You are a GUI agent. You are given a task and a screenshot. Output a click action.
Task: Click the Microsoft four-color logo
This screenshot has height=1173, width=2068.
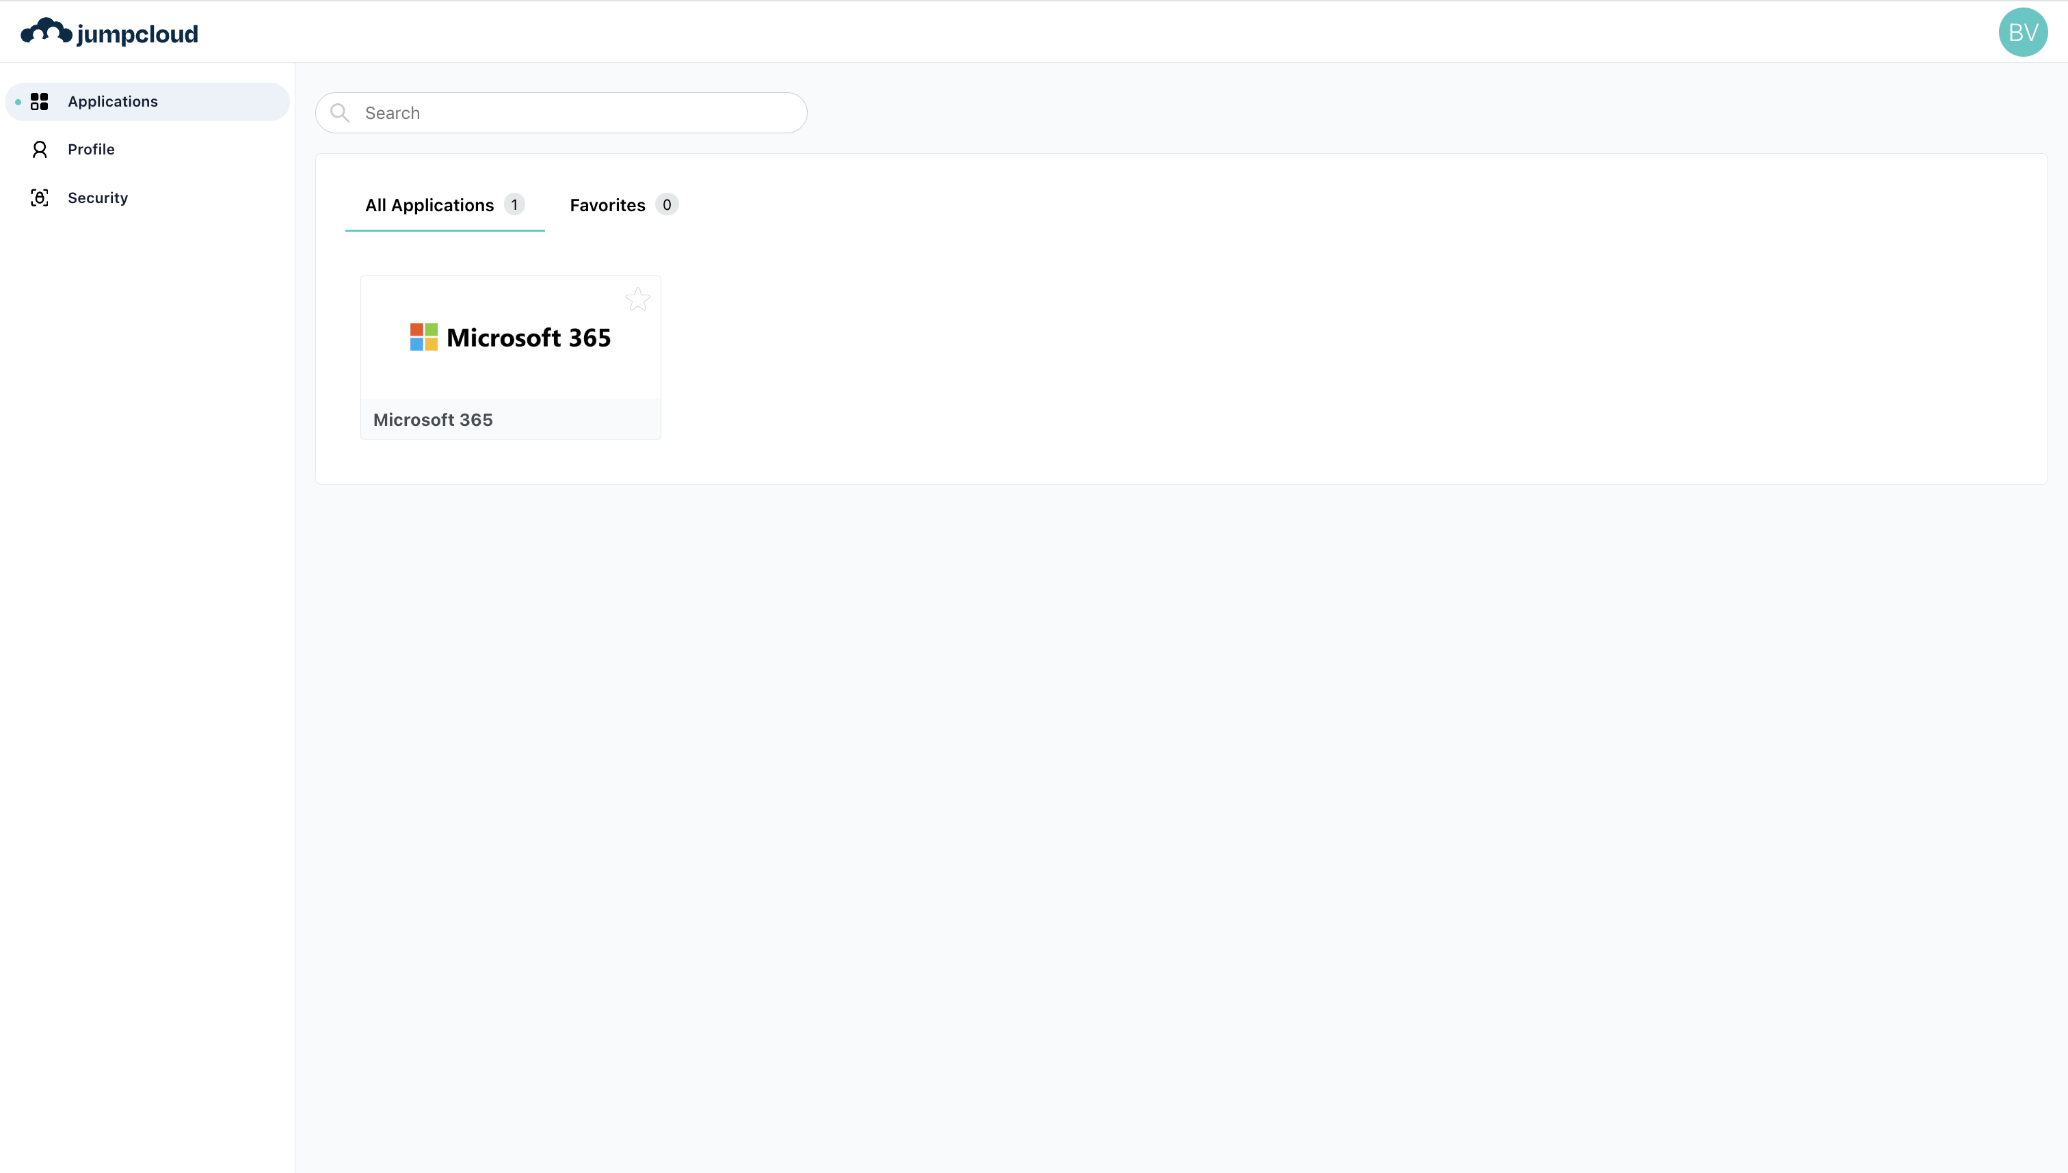pyautogui.click(x=424, y=338)
